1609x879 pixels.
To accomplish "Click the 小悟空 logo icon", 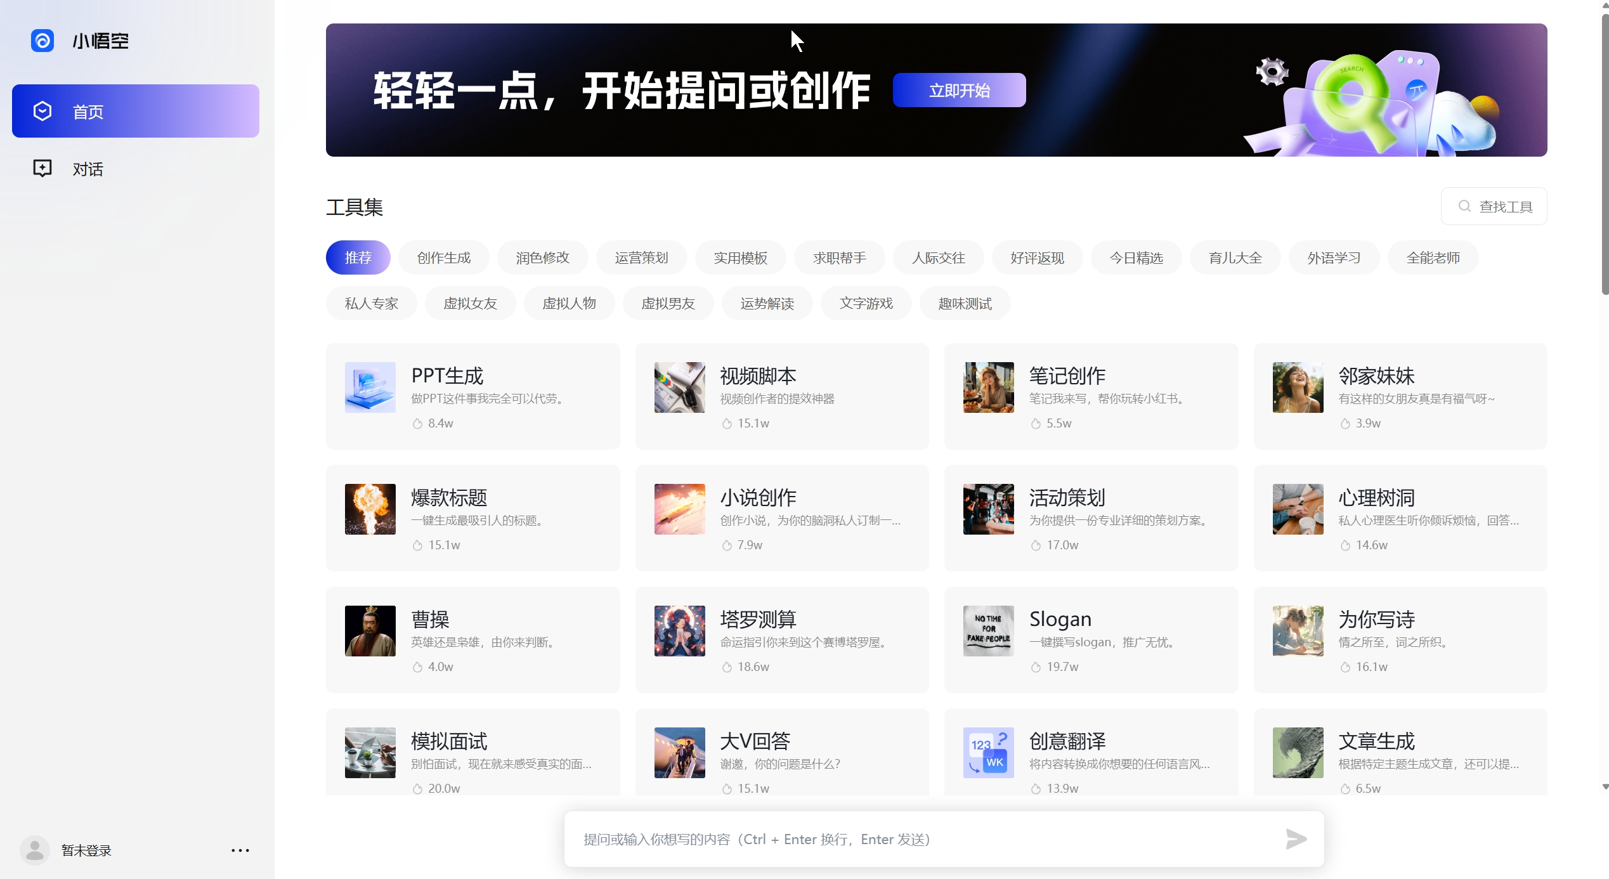I will pyautogui.click(x=42, y=41).
